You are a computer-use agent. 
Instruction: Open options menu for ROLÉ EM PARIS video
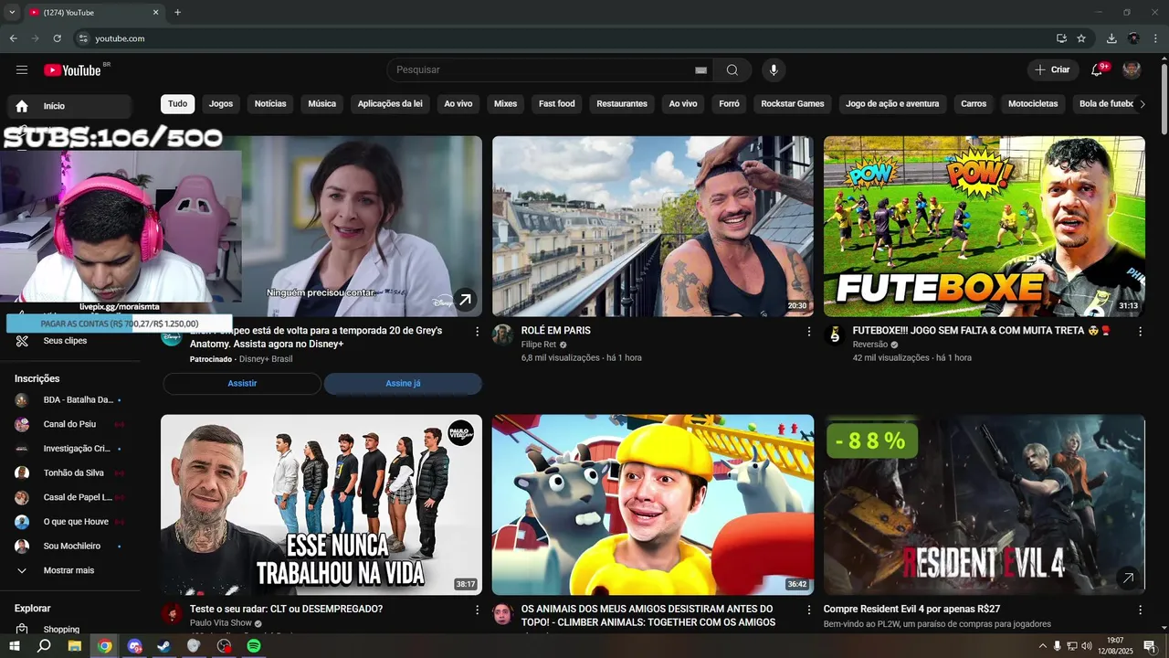[808, 332]
